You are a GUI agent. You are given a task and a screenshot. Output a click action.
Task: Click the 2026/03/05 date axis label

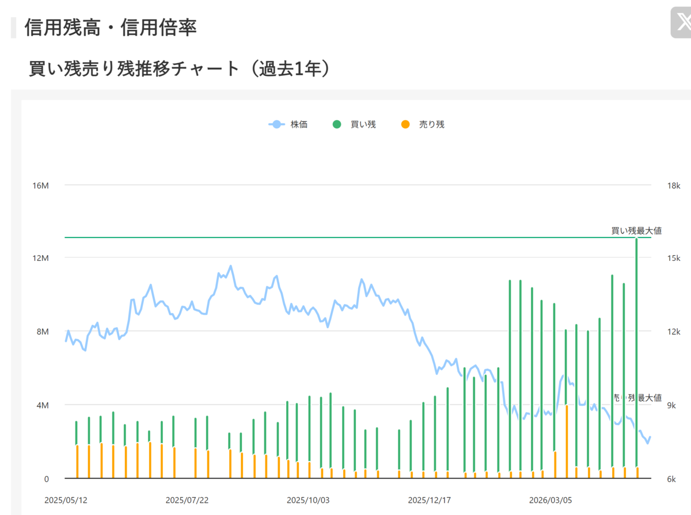coord(551,500)
